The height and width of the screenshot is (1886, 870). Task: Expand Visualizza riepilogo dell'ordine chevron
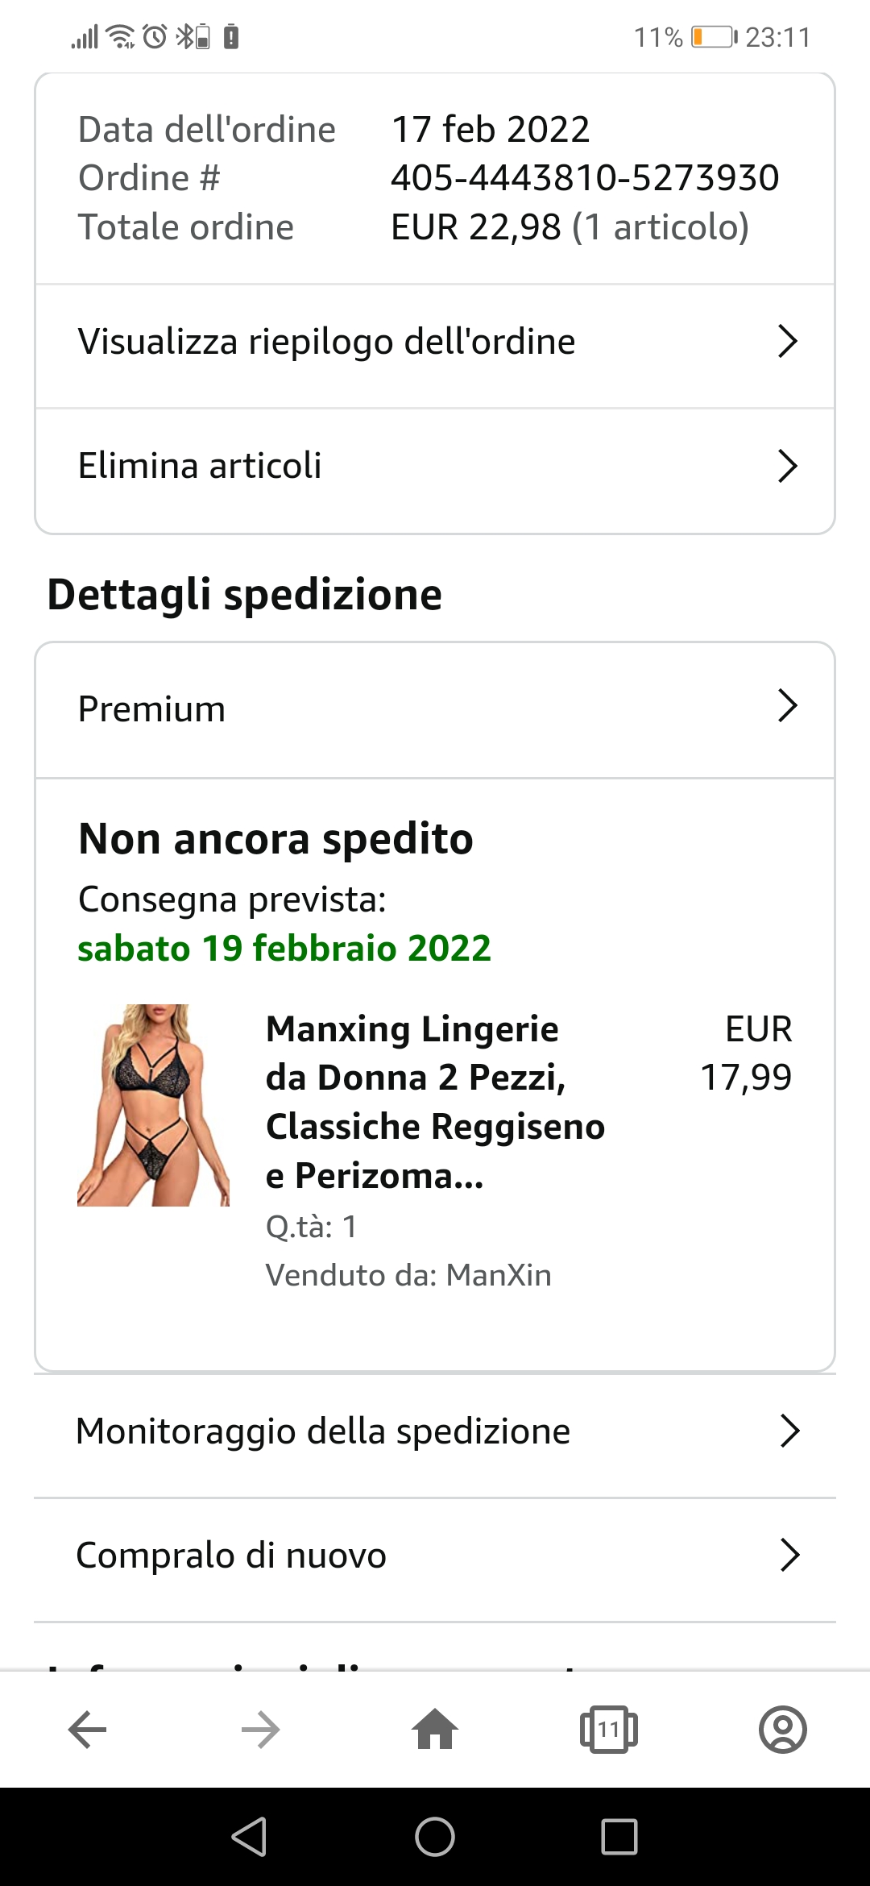point(787,342)
